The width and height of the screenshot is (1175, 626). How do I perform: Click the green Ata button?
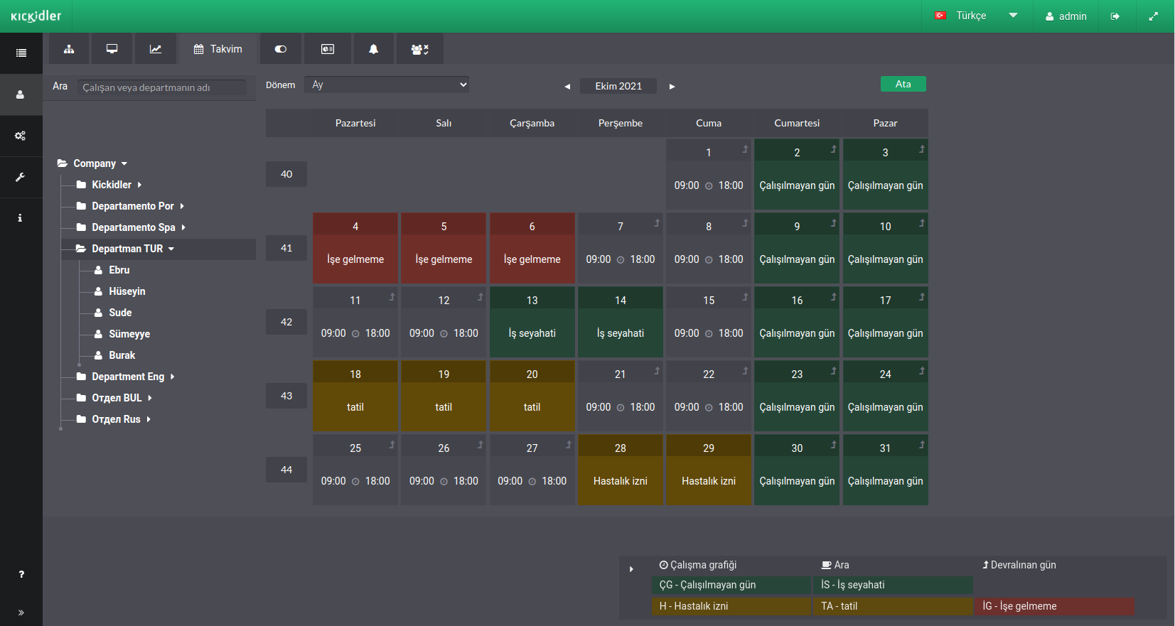coord(903,84)
